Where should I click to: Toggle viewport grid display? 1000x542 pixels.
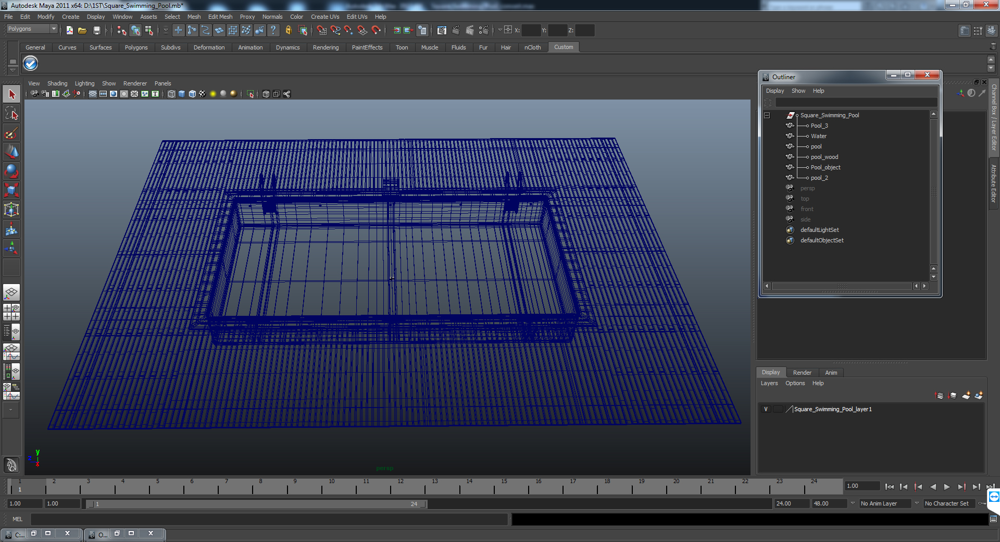(x=93, y=94)
